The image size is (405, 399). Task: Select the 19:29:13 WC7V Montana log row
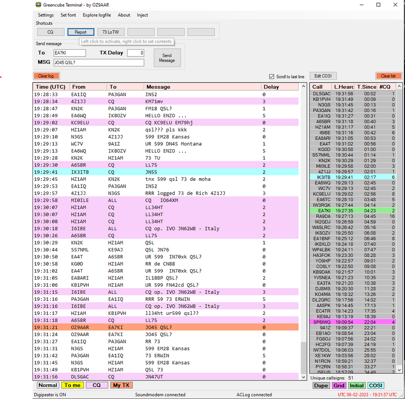(166, 144)
